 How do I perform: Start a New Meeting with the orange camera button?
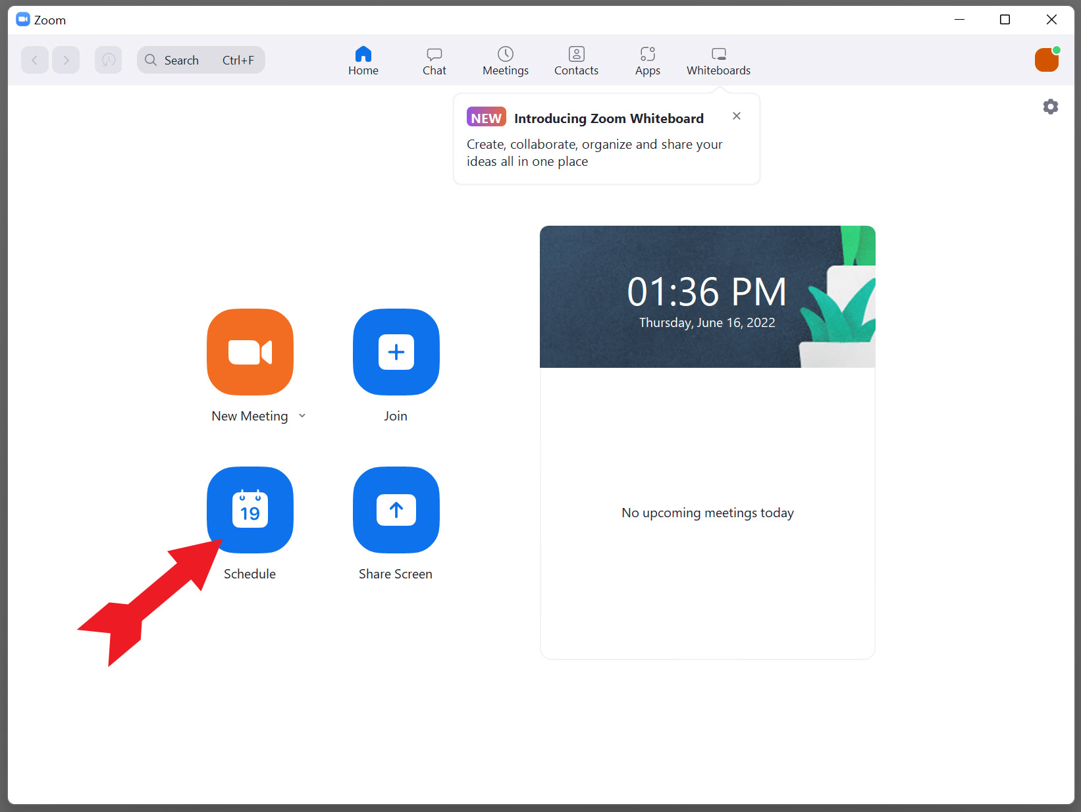(250, 352)
